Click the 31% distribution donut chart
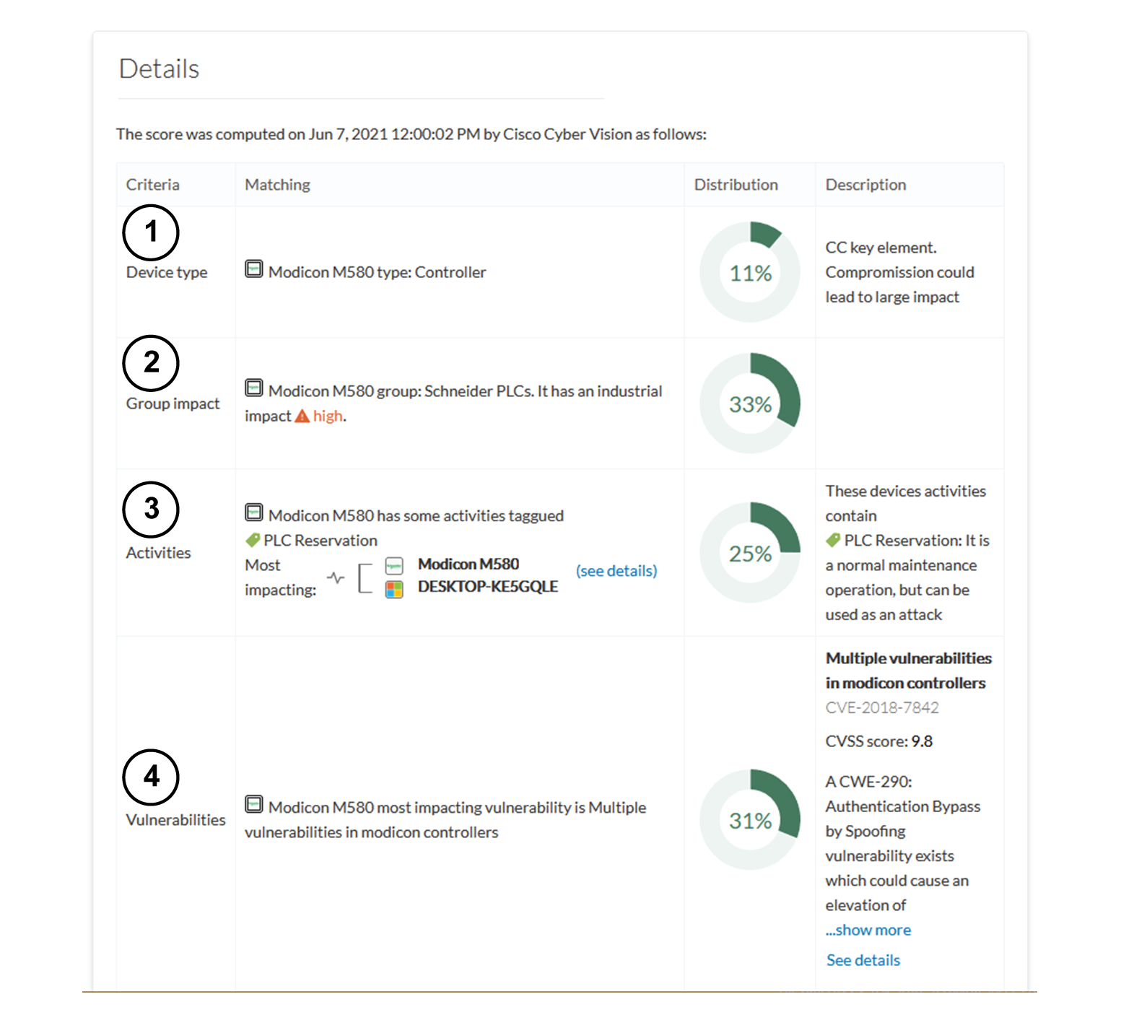1121x1012 pixels. 750,820
